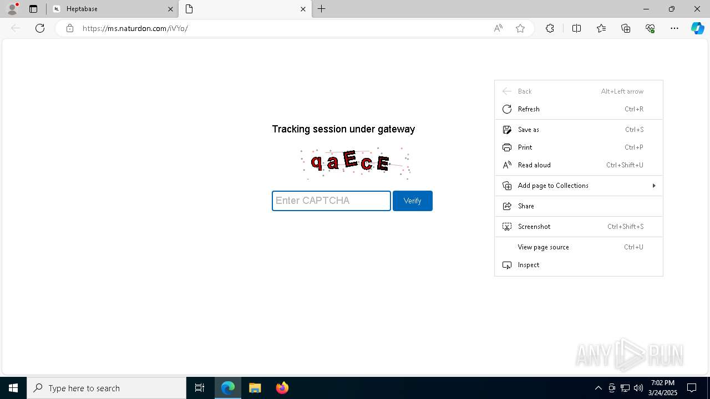Show hidden system tray icons
This screenshot has width=710, height=399.
(x=598, y=388)
